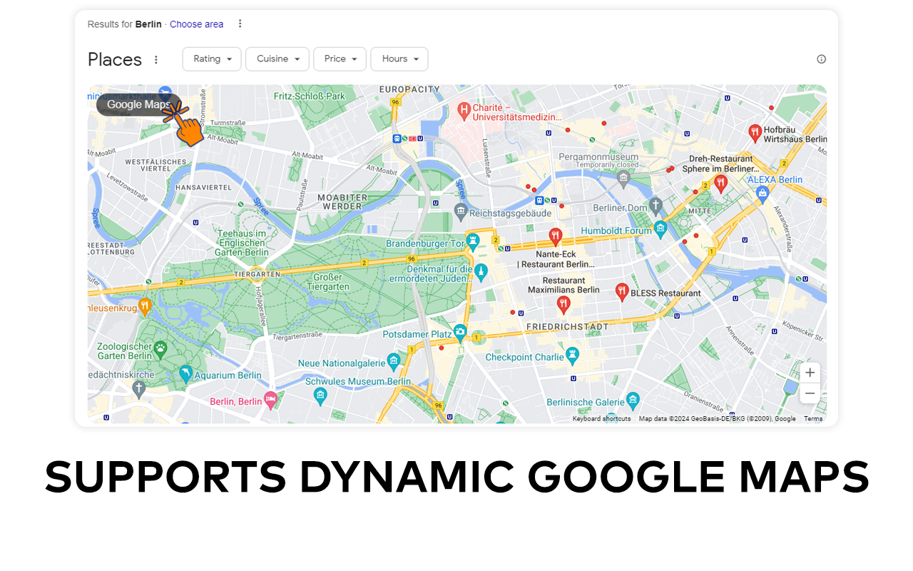Image resolution: width=913 pixels, height=571 pixels.
Task: Select the Dreh-Restaurant Sphere restaurant pin
Action: click(x=720, y=183)
